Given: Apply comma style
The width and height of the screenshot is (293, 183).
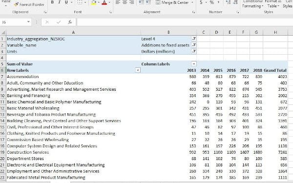Looking at the screenshot, I should pyautogui.click(x=218, y=2).
